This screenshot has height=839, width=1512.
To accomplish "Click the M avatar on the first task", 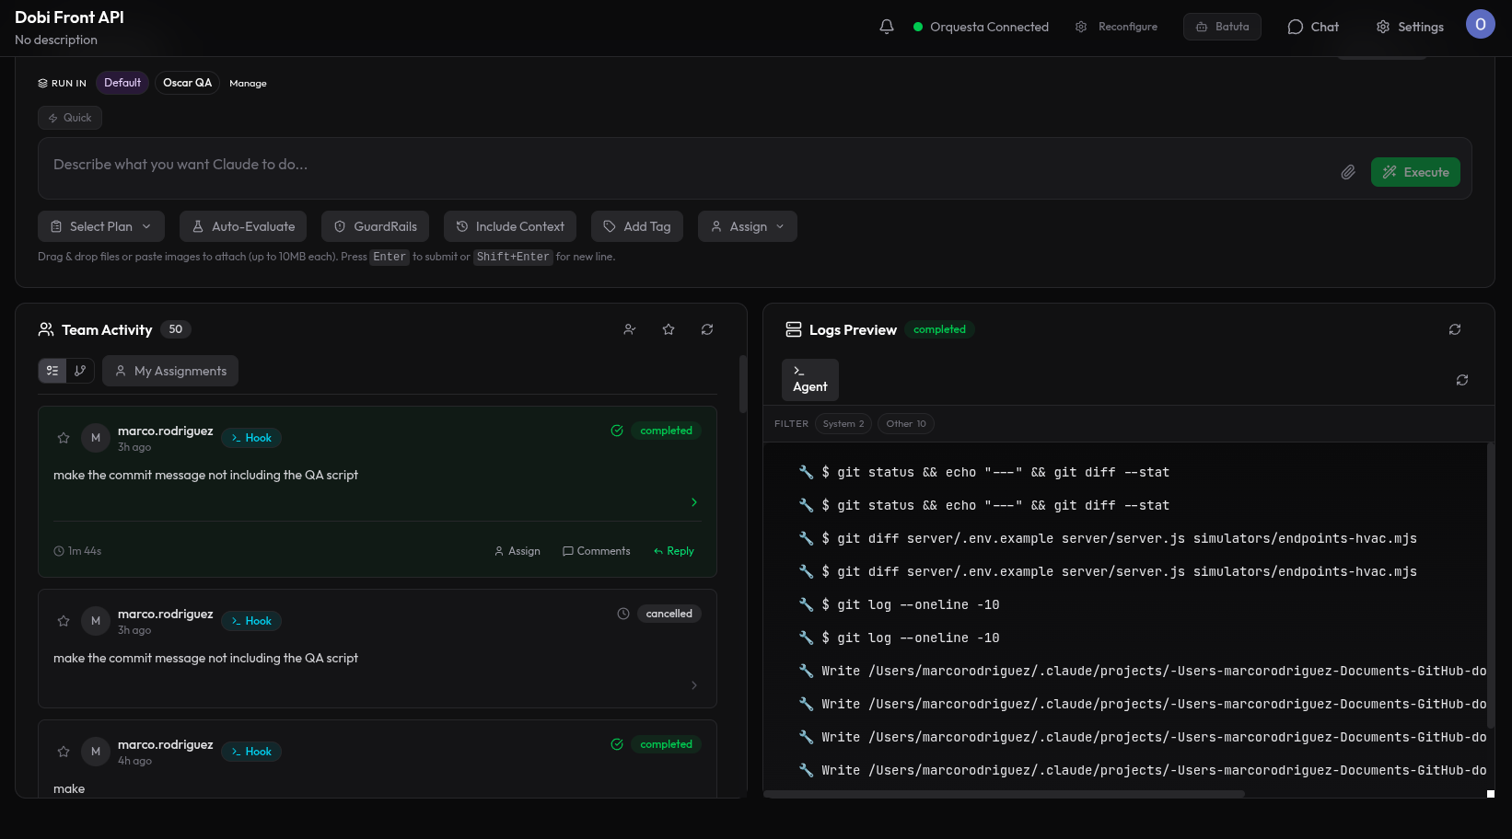I will pyautogui.click(x=96, y=438).
